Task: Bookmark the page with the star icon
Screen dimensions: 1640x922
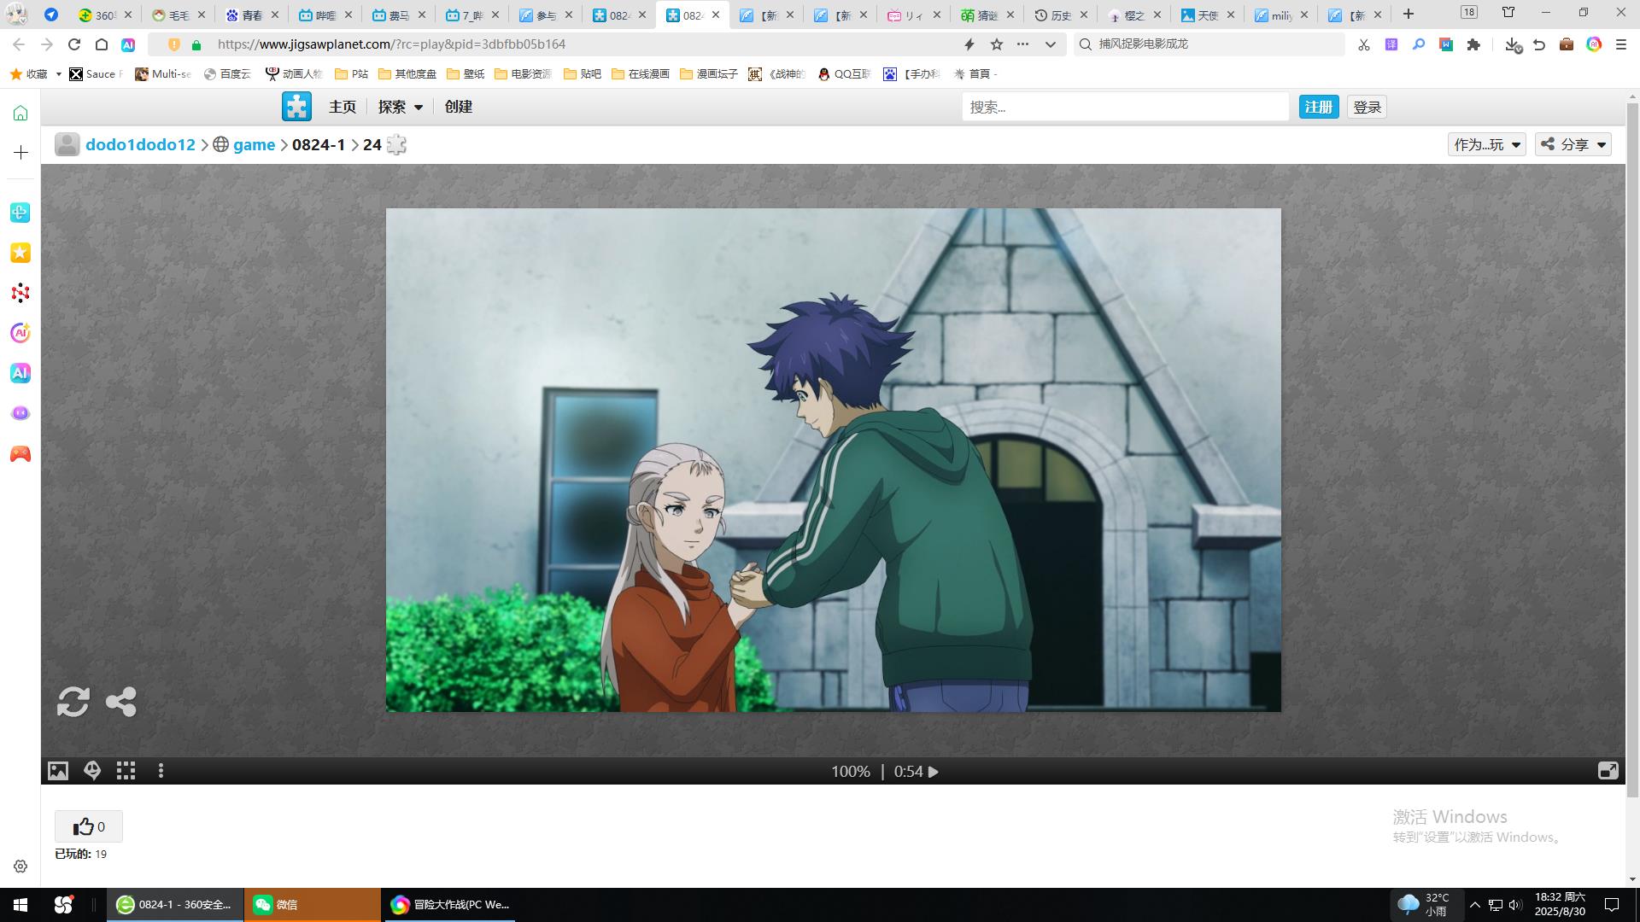Action: [x=997, y=44]
